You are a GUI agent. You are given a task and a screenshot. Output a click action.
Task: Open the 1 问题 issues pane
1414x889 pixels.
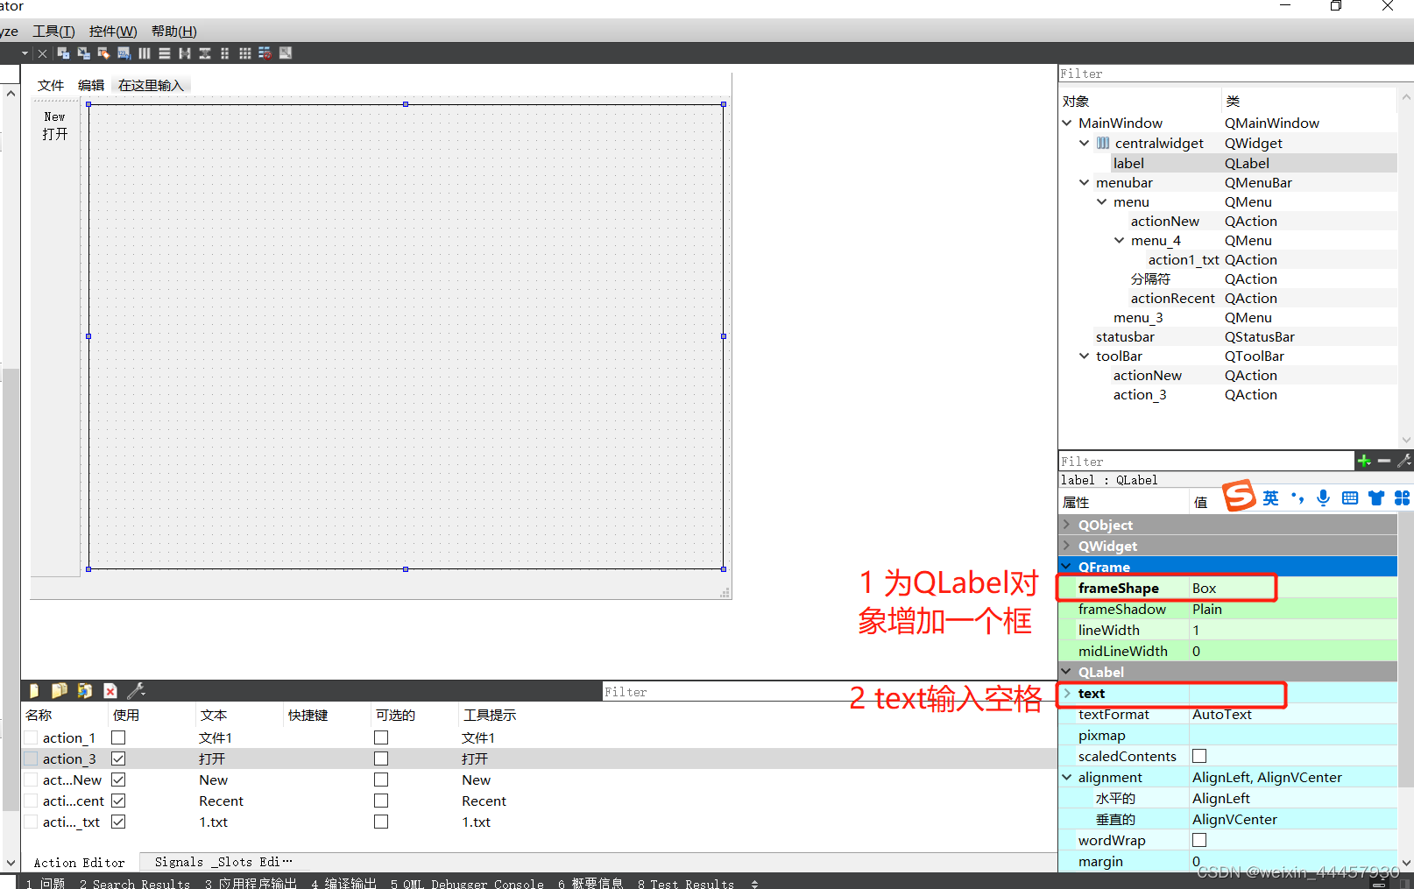click(x=46, y=883)
